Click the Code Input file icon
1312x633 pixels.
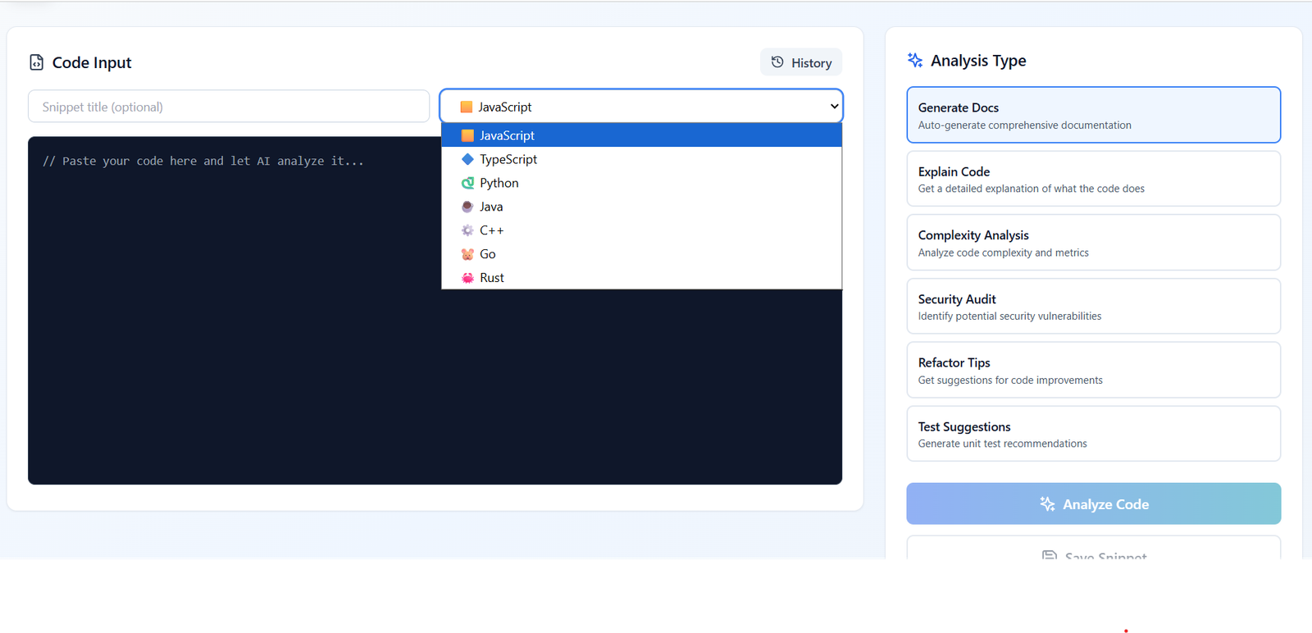tap(37, 62)
